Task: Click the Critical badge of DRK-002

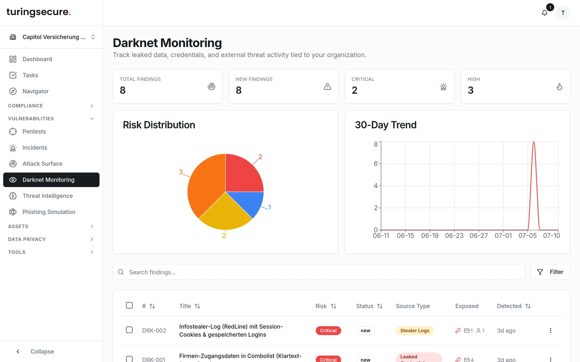Action: pos(328,331)
